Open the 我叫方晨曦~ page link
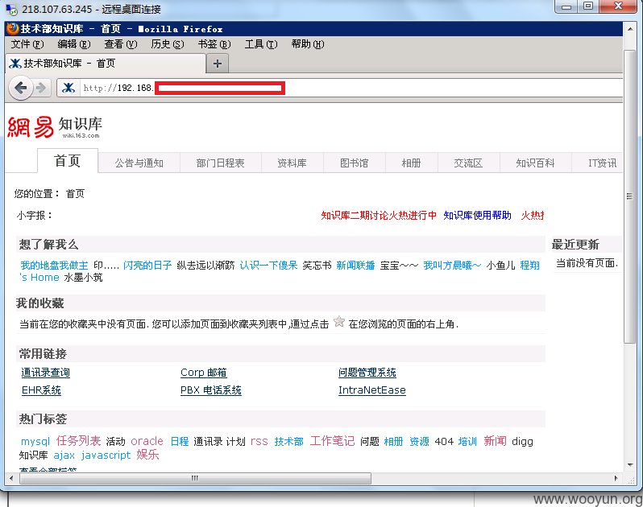The width and height of the screenshot is (643, 507). [452, 266]
